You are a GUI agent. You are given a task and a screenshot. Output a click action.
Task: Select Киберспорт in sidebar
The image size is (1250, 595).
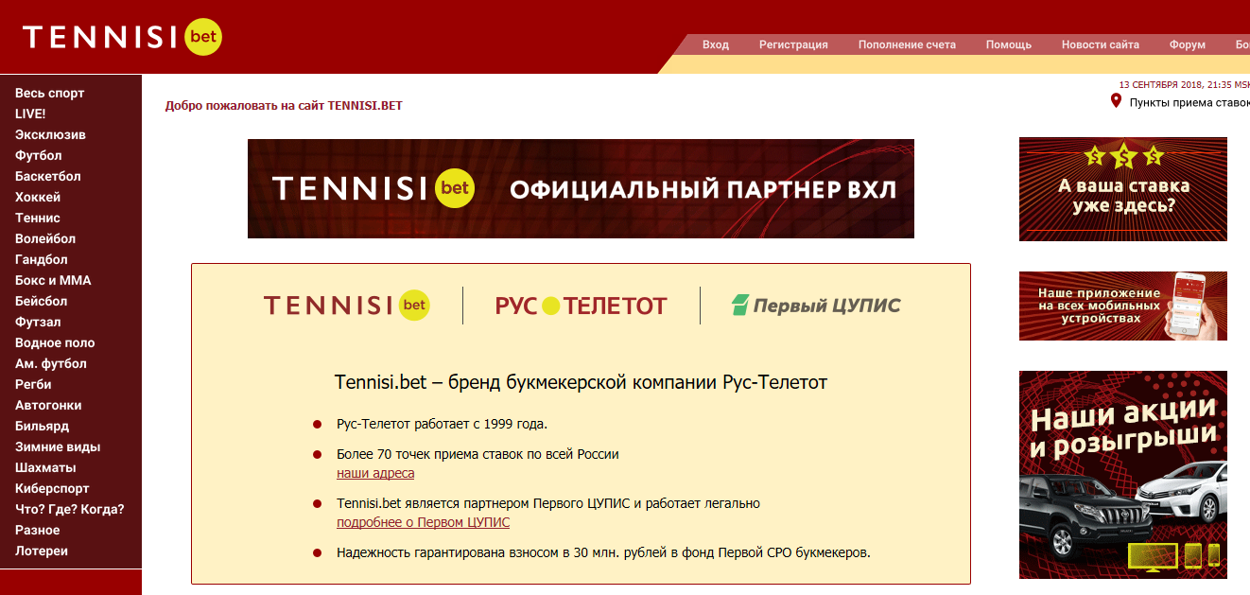(52, 488)
